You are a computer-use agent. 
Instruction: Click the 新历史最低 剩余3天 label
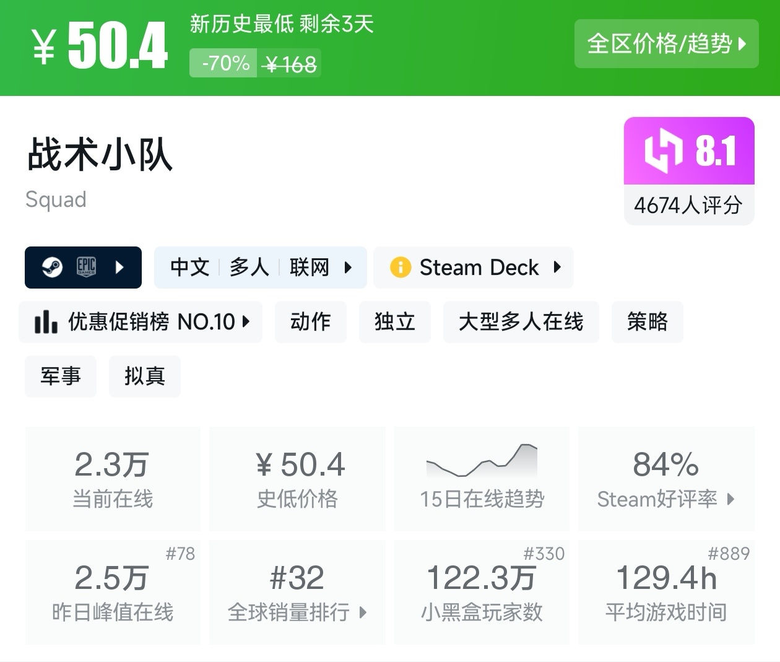[x=282, y=24]
